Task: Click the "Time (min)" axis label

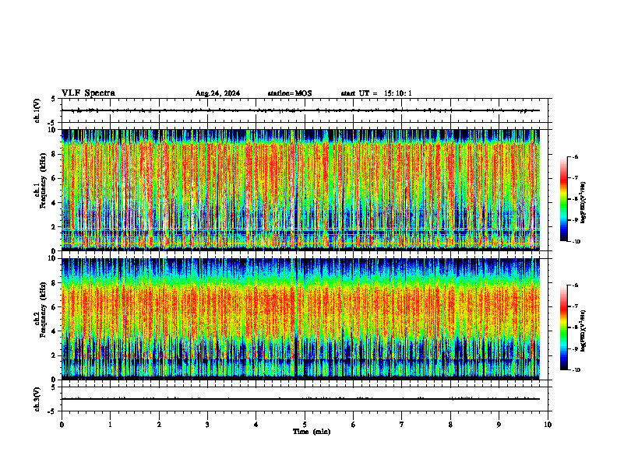Action: 312,432
